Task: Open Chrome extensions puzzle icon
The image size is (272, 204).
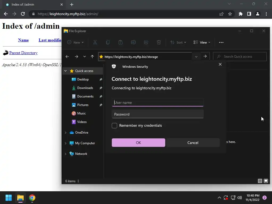Action: [240, 14]
